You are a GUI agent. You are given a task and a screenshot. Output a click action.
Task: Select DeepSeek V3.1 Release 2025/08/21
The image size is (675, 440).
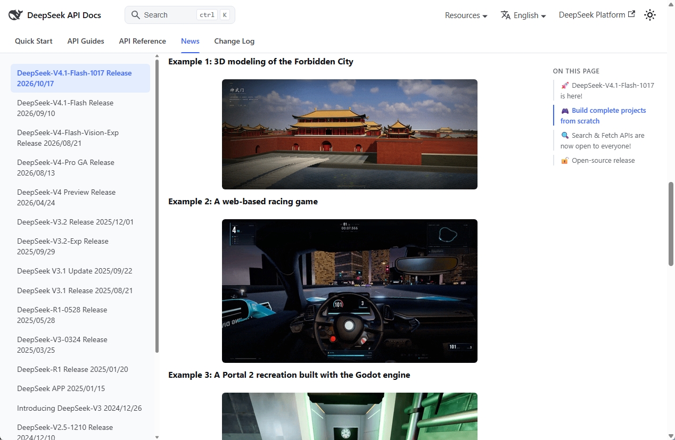click(80, 290)
